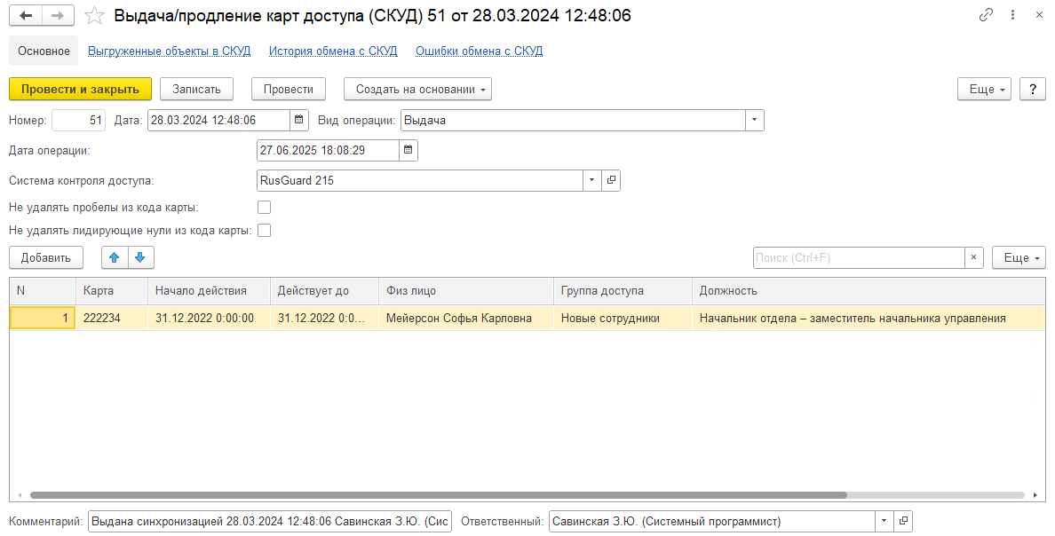Open help with the question mark button
This screenshot has height=536, width=1055.
point(1033,89)
